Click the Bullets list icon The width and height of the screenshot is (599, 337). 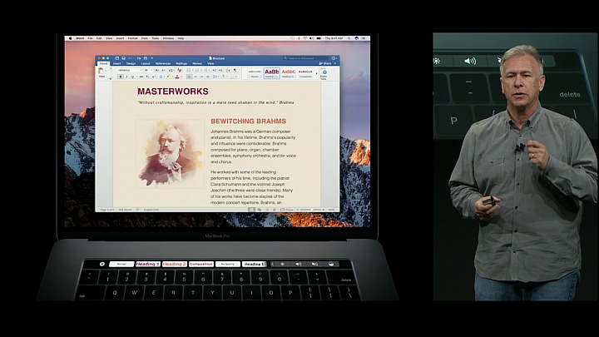[189, 70]
